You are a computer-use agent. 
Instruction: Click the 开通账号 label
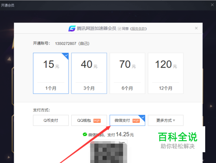41,43
